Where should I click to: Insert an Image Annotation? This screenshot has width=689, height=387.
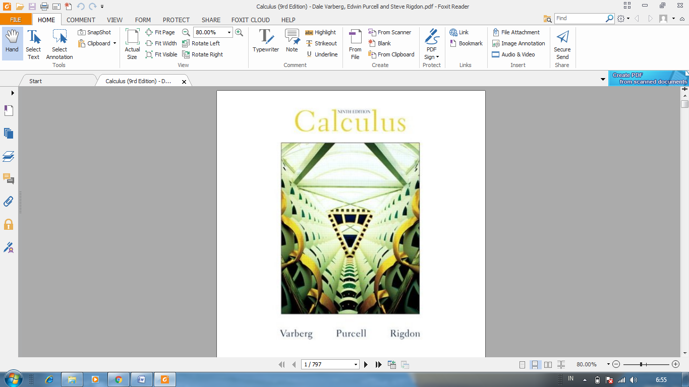coord(519,43)
